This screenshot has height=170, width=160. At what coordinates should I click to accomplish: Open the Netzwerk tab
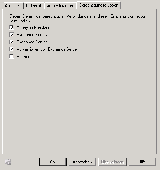click(x=34, y=6)
